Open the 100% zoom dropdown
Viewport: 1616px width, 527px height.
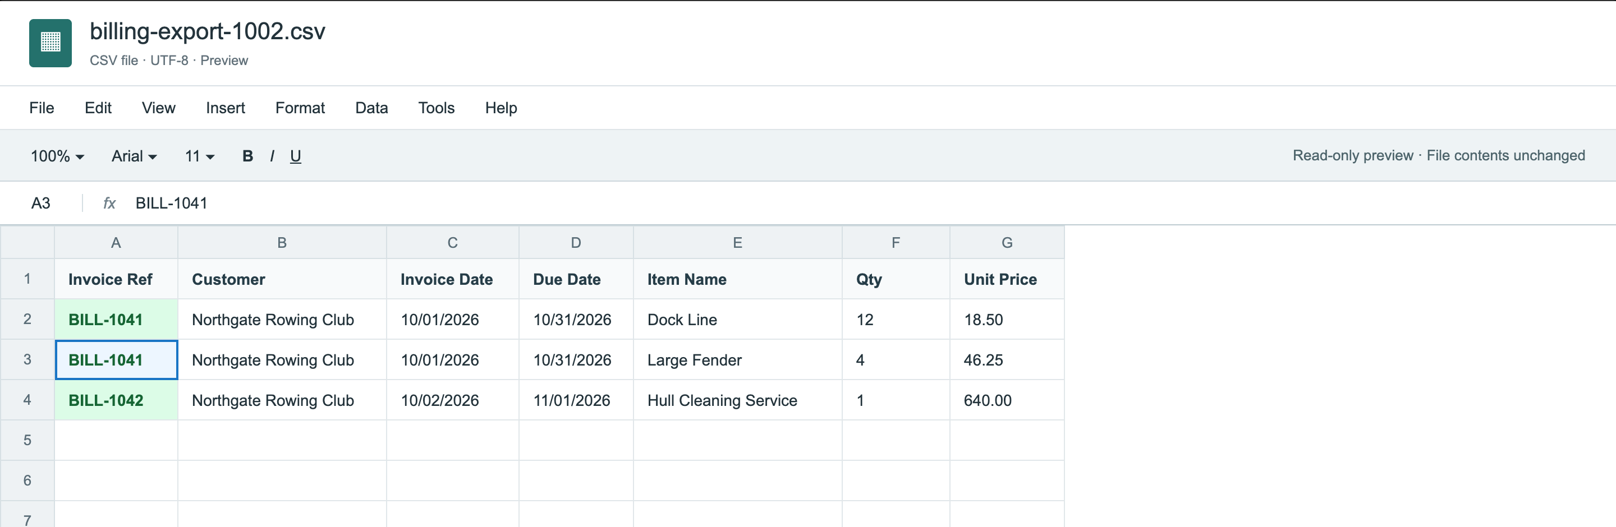pyautogui.click(x=57, y=156)
